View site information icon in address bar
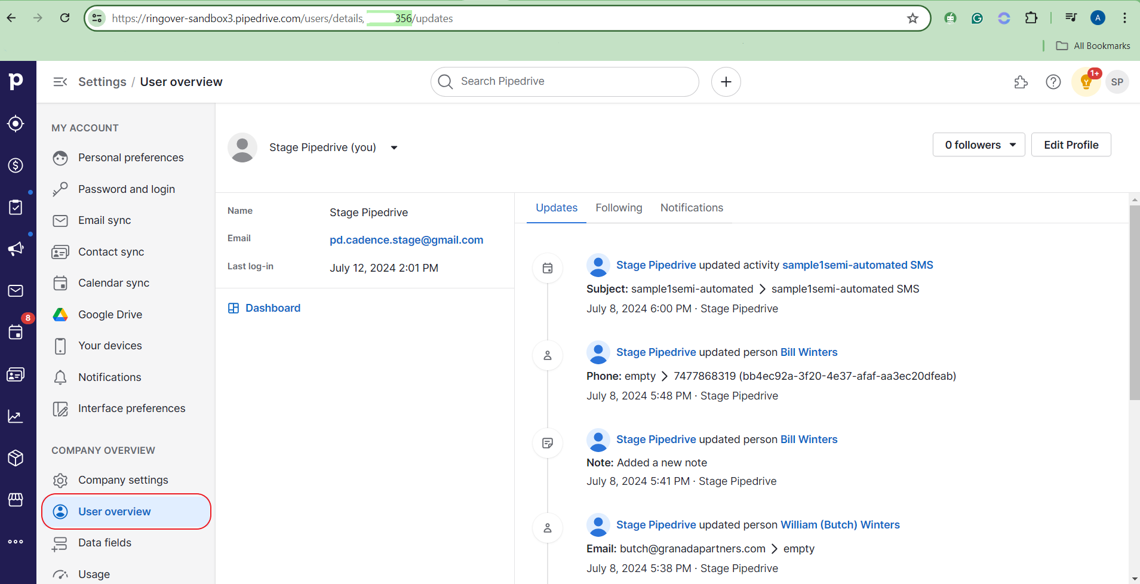 coord(97,18)
